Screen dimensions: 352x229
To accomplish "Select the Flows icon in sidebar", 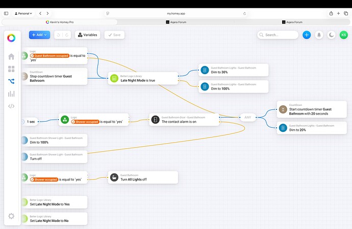I will 11,81.
